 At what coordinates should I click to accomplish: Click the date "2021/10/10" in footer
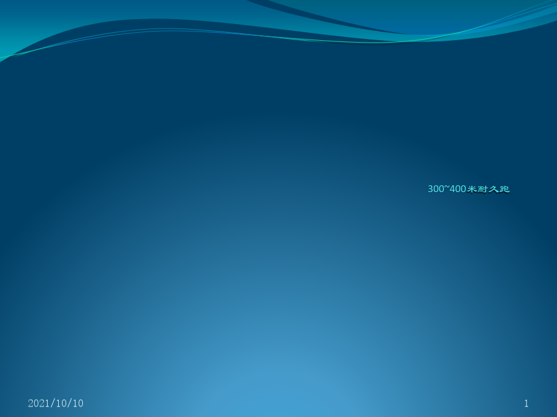pyautogui.click(x=56, y=403)
